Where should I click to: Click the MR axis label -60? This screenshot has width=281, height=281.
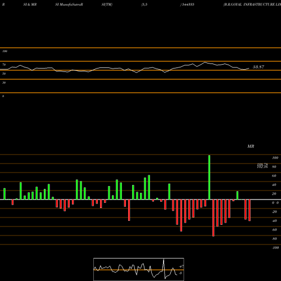click(x=274, y=230)
